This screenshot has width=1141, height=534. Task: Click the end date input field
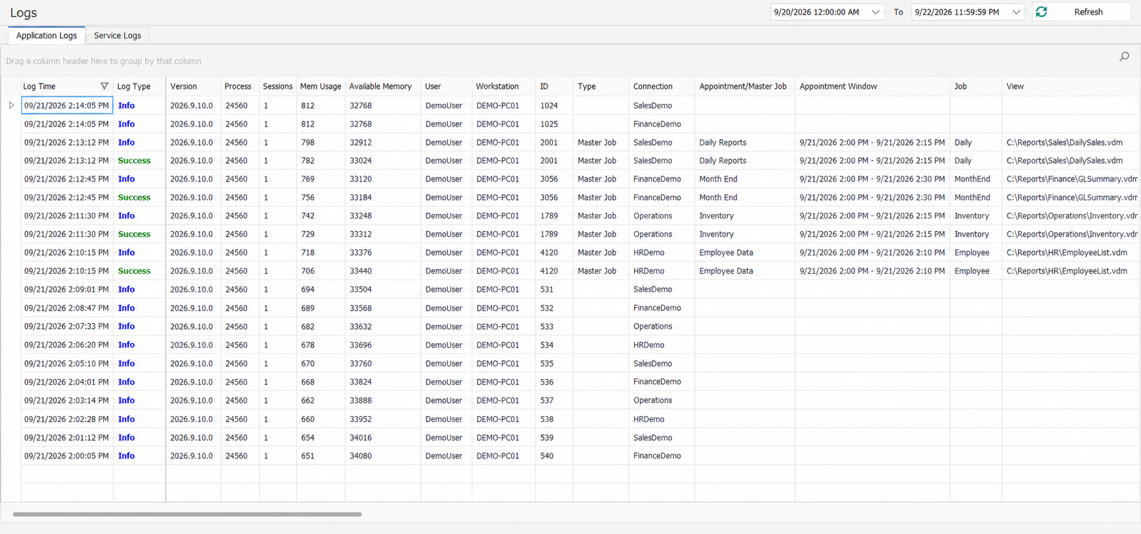pyautogui.click(x=960, y=12)
